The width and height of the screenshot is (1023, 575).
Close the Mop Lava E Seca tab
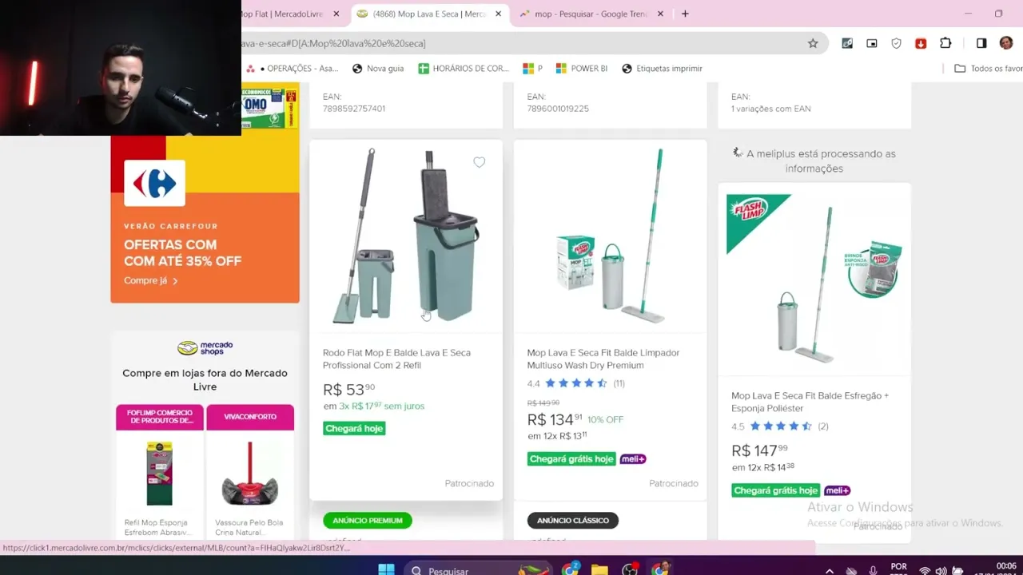tap(498, 14)
